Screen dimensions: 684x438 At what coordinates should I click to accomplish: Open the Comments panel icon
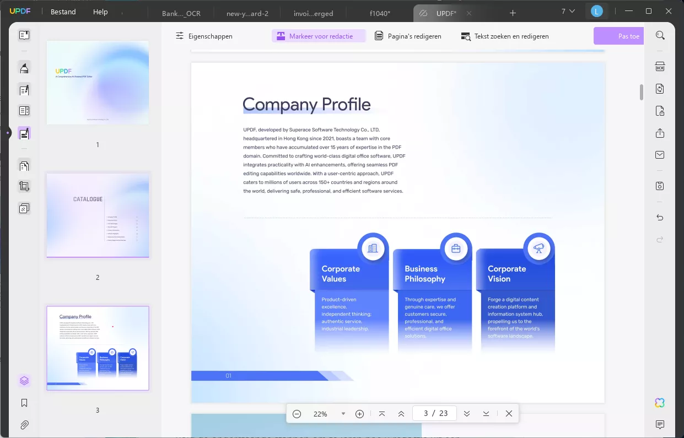click(660, 425)
